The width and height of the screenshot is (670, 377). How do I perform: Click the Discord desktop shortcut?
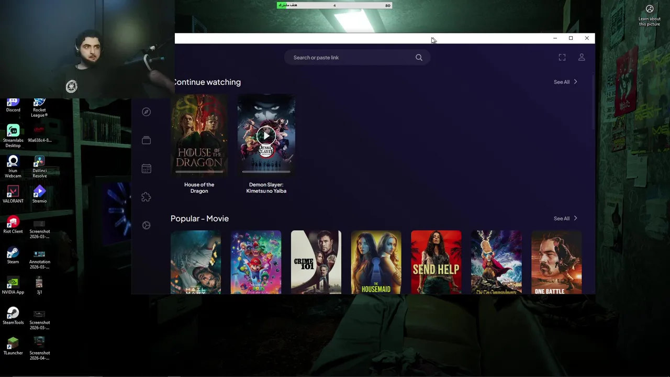(x=13, y=105)
